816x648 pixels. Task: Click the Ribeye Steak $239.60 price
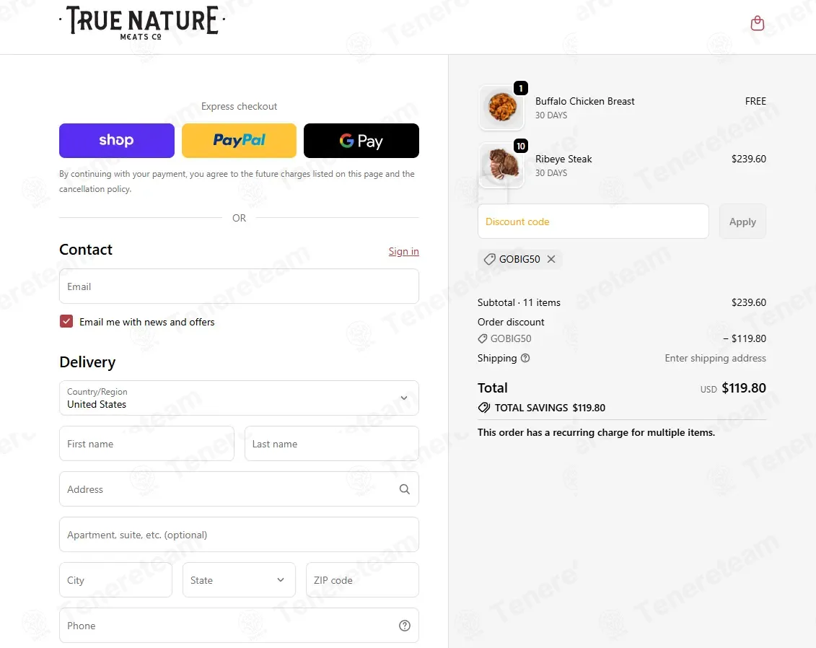tap(748, 159)
